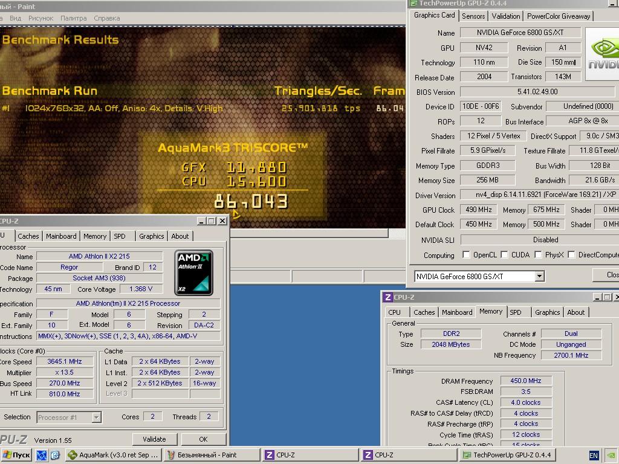Click the OK button in CPU-Z
This screenshot has height=464, width=619.
[x=203, y=439]
